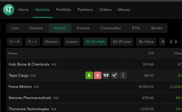Screen dimensions: 182x112
Task: Open Thyrocare Technologies stock
Action: coord(29,109)
